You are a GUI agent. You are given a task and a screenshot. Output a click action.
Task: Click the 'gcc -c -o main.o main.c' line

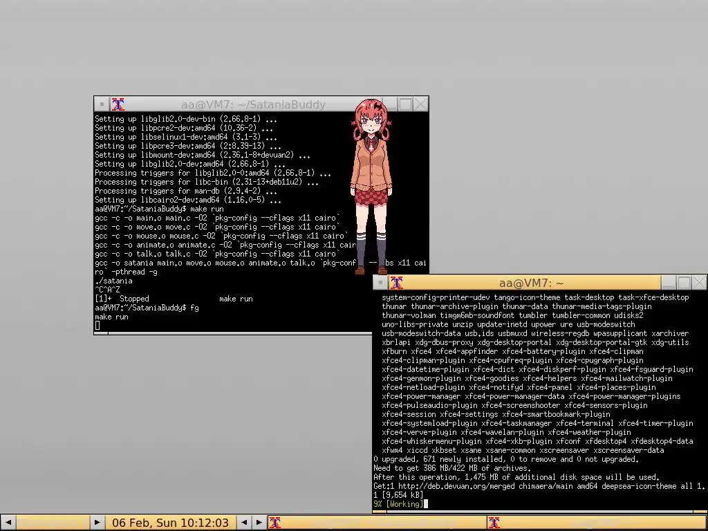(x=217, y=218)
